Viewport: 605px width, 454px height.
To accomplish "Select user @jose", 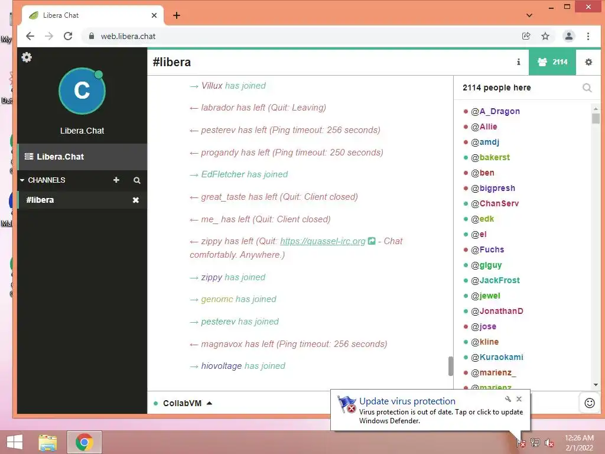I will click(483, 326).
